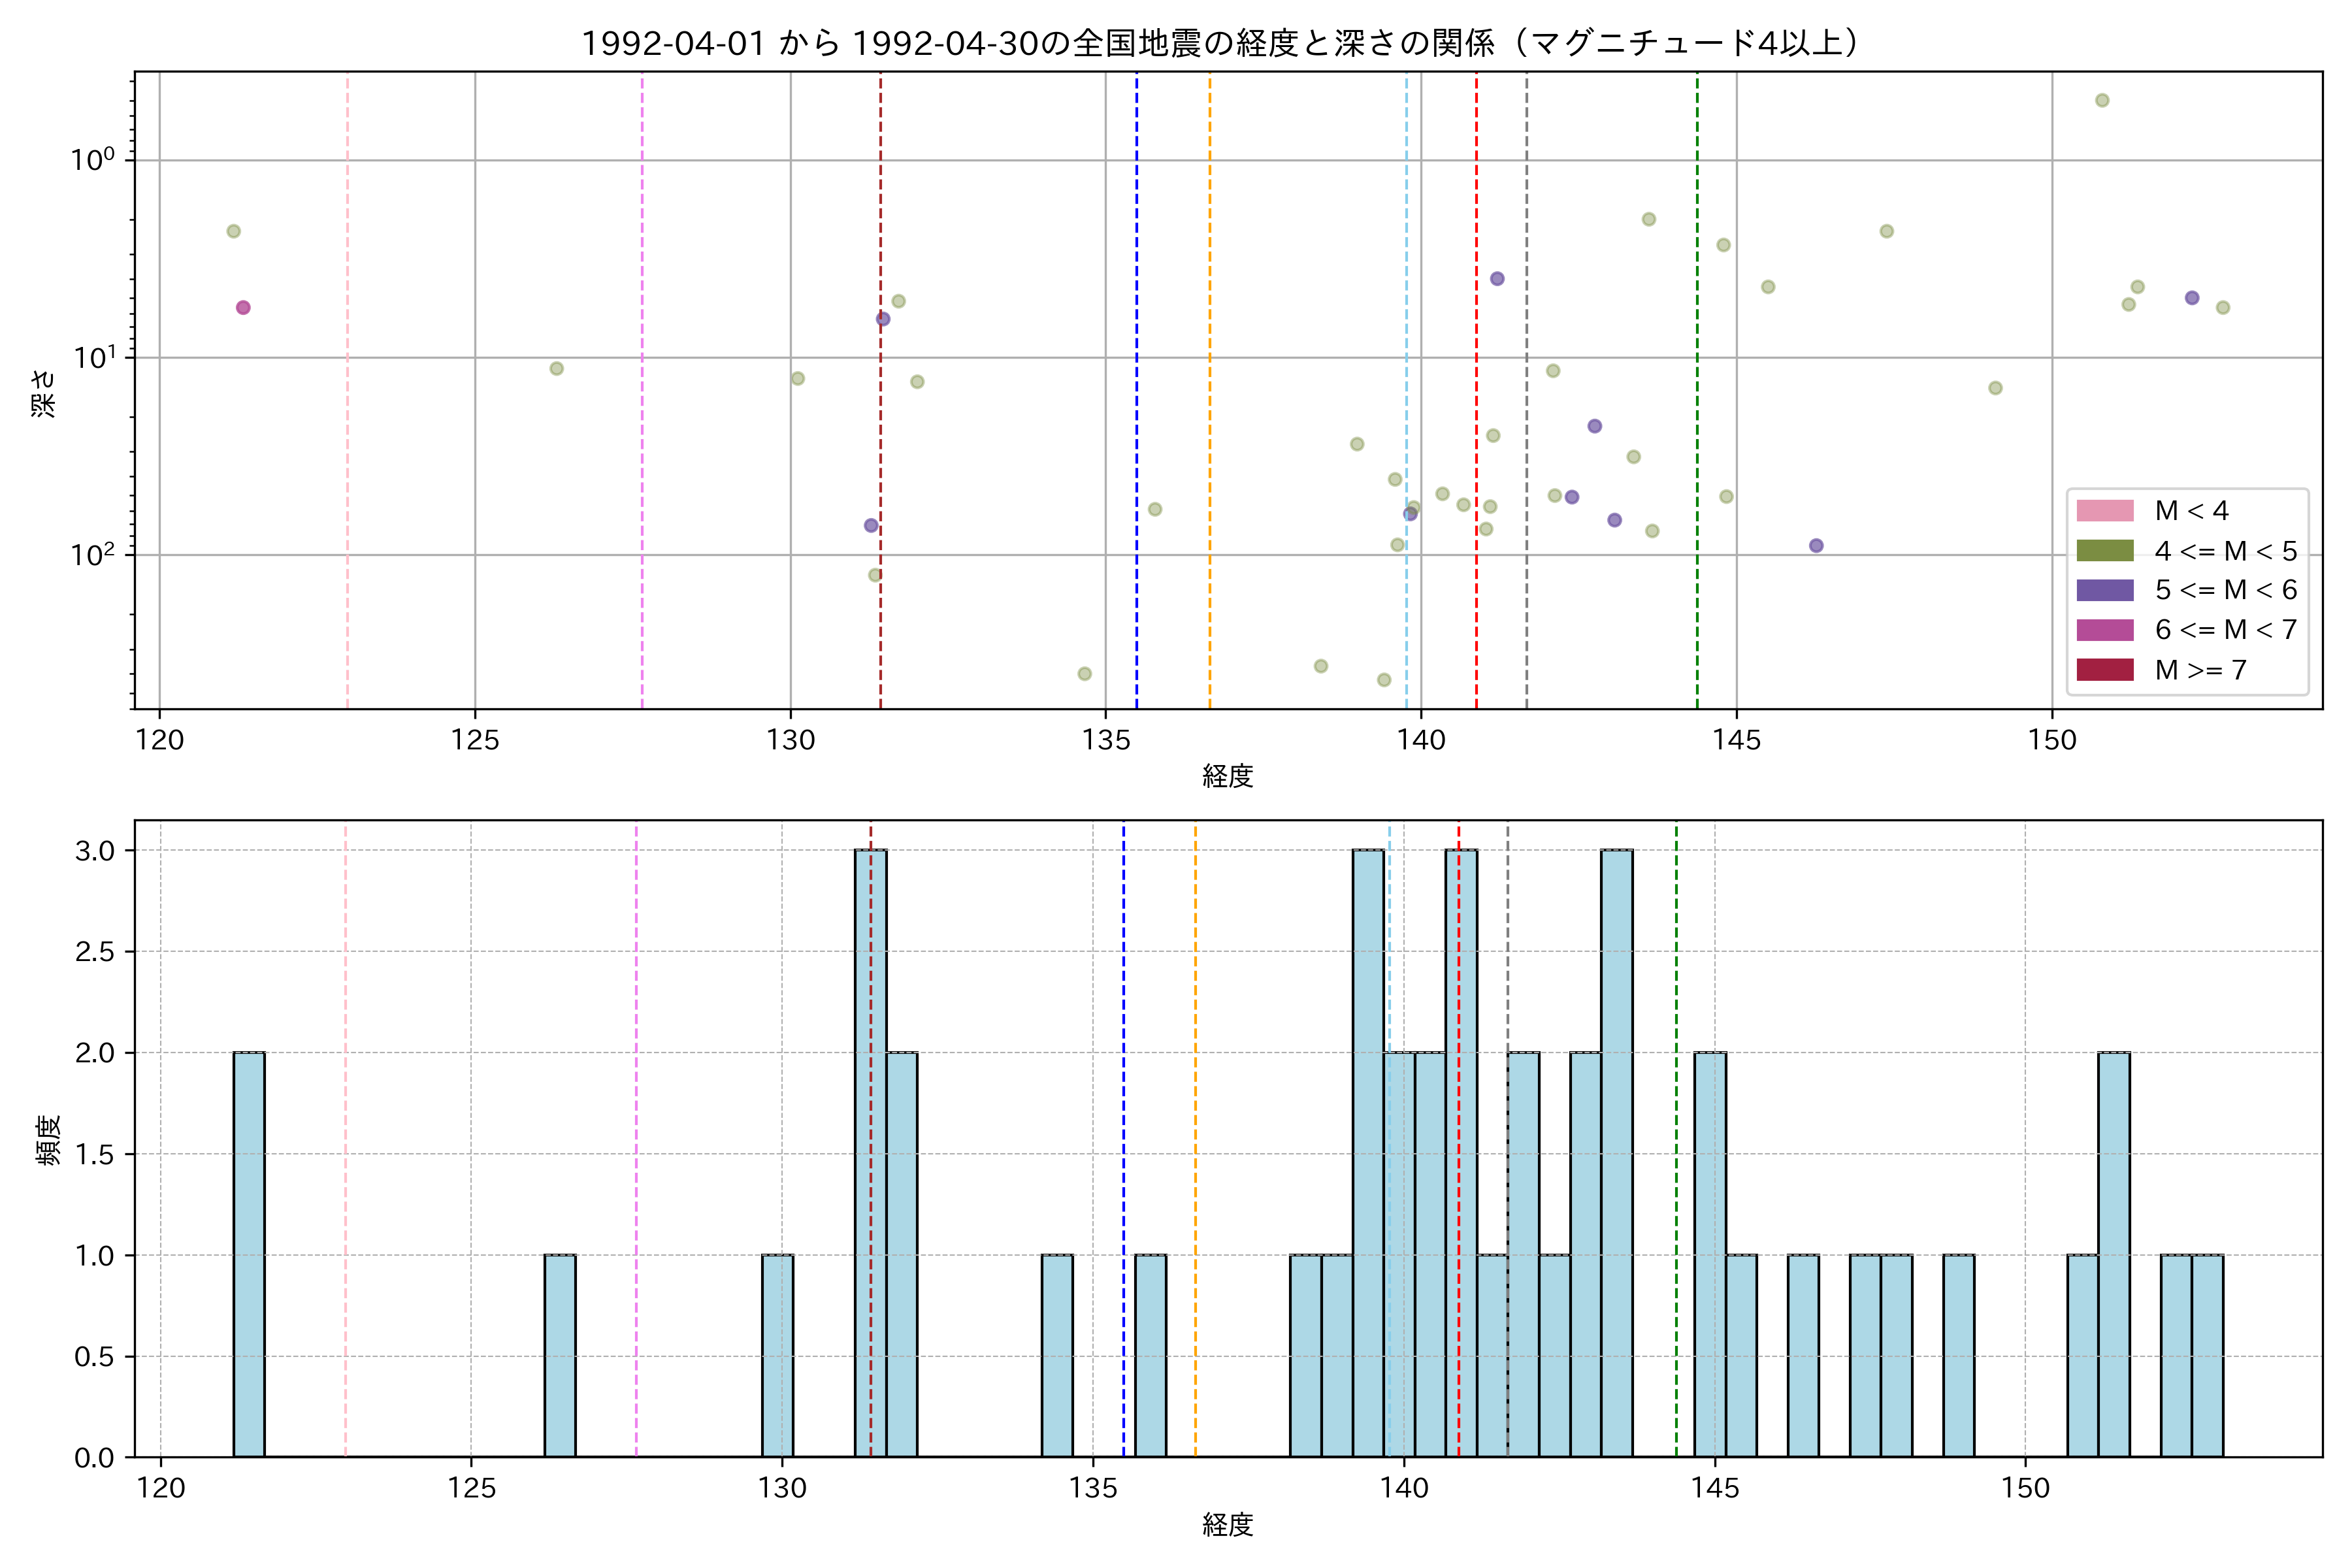
Task: Click the pink M < 4 legend swatch
Action: point(2104,511)
